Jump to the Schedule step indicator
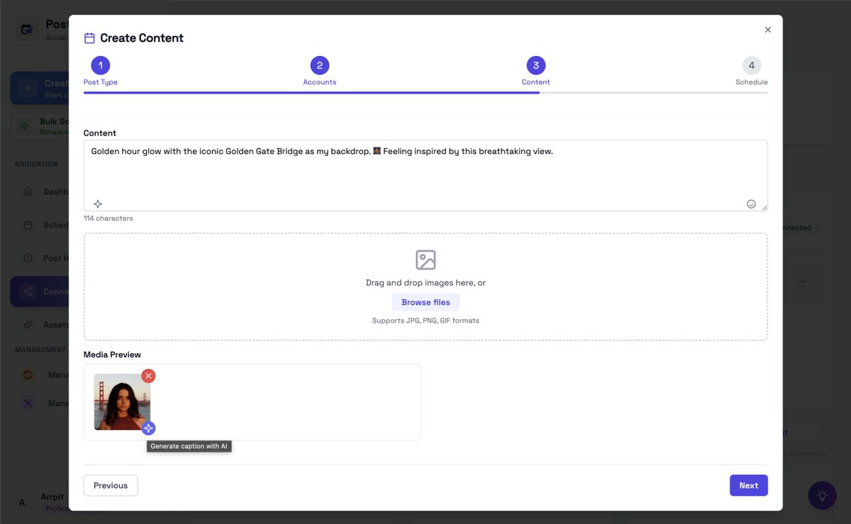The width and height of the screenshot is (851, 524). coord(752,65)
